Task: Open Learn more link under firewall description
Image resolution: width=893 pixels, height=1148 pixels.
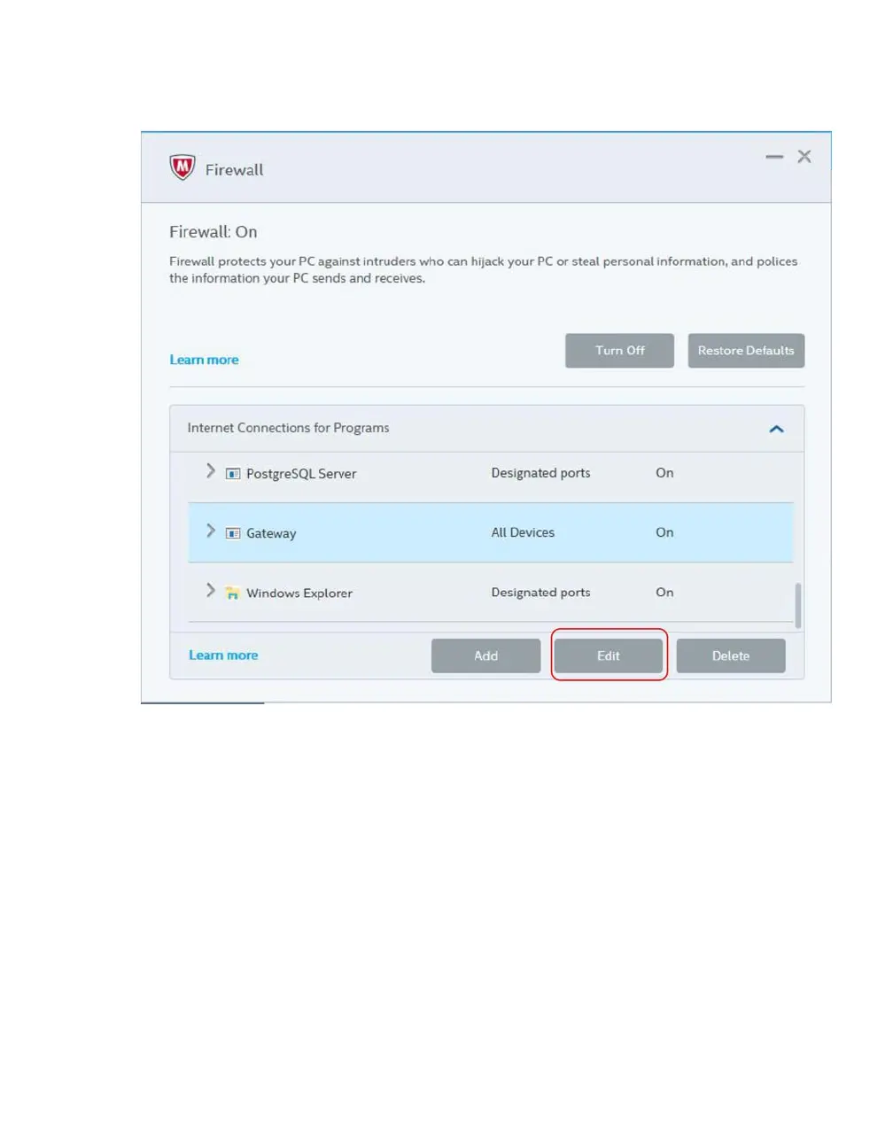Action: click(x=204, y=360)
